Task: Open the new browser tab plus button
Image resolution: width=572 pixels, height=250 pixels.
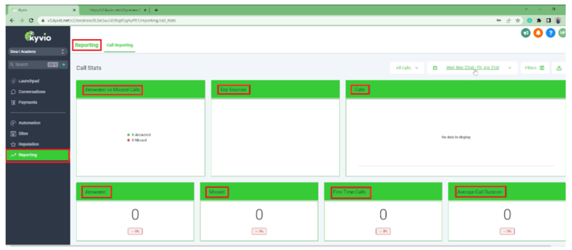Action: 156,10
